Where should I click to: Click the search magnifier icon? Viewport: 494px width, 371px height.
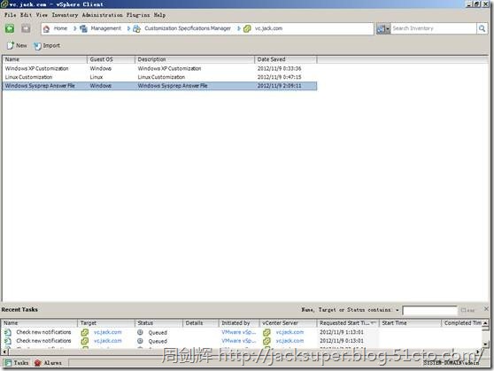pos(482,28)
